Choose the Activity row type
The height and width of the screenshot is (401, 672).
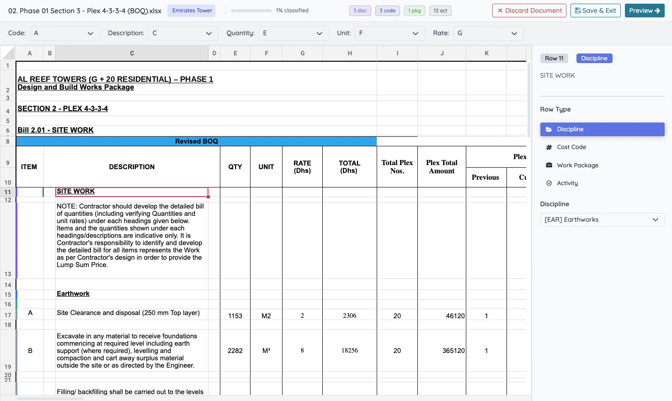point(602,183)
